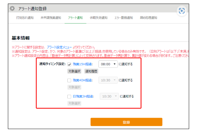Screen dimensions: 197x132
Task: Uncheck the 残業15H超過 checkbox
Action: pos(69,64)
